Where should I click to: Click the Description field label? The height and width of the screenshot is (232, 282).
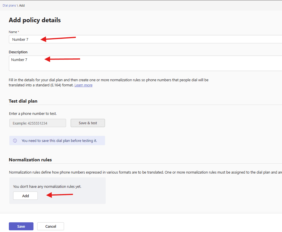point(18,52)
